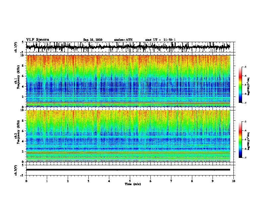The height and width of the screenshot is (203, 263).
Task: Click the -4 label on ch.1 colorbar
Action: (245, 76)
